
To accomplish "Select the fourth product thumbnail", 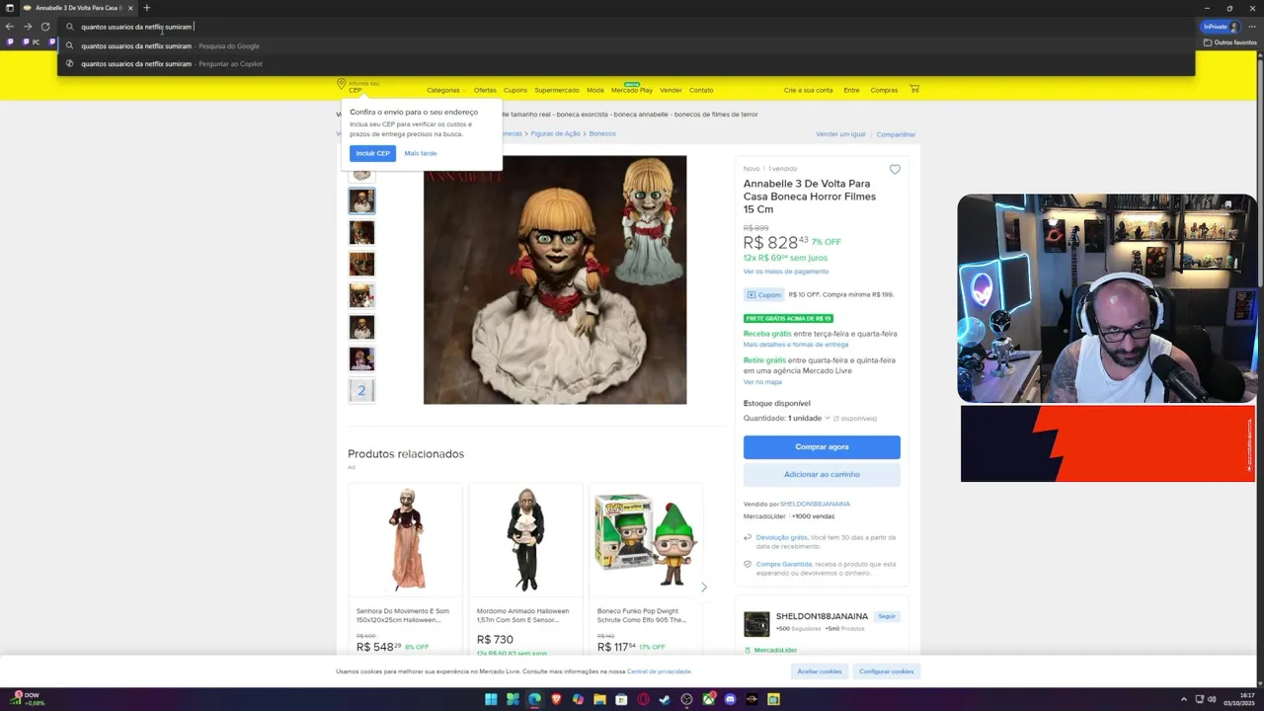I will click(361, 264).
